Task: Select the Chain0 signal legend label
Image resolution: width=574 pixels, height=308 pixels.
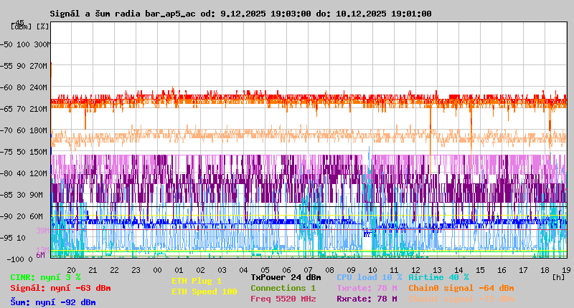Action: click(461, 288)
